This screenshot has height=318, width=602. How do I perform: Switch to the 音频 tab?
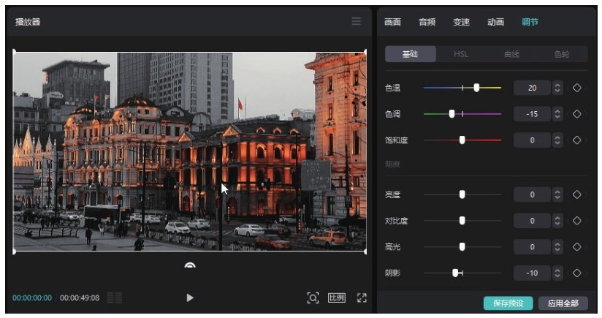pyautogui.click(x=427, y=22)
